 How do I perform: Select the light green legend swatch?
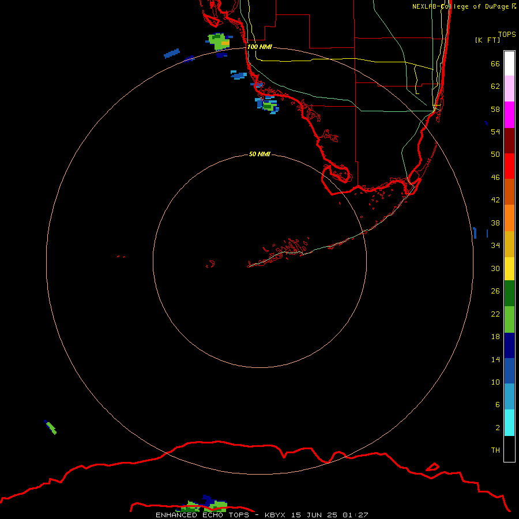509,319
